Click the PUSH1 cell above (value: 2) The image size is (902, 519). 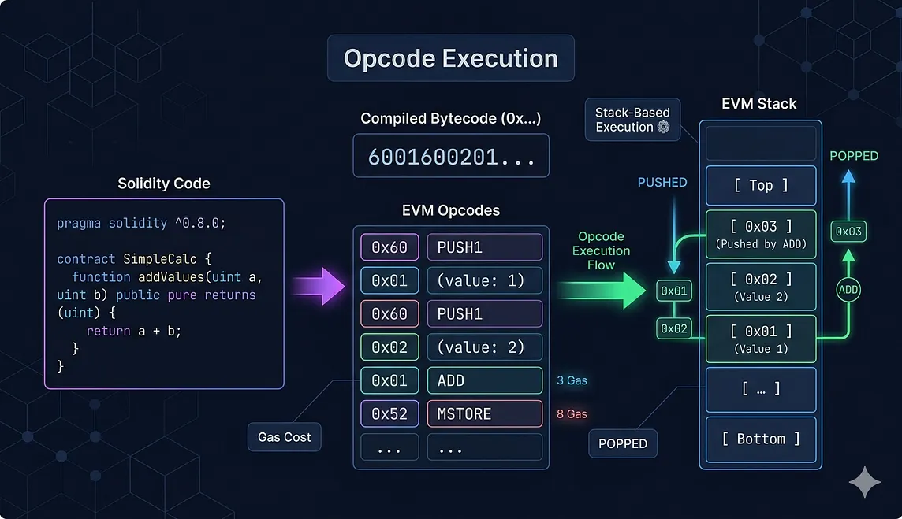[485, 313]
